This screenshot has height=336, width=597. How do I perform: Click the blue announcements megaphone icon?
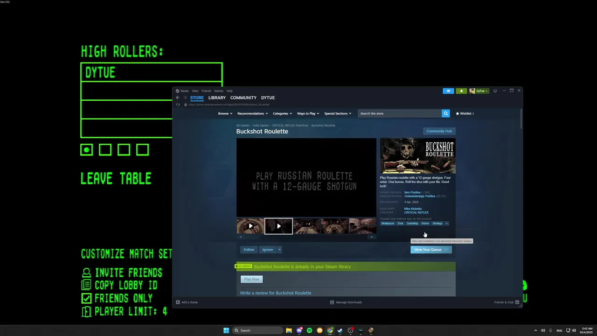click(448, 91)
